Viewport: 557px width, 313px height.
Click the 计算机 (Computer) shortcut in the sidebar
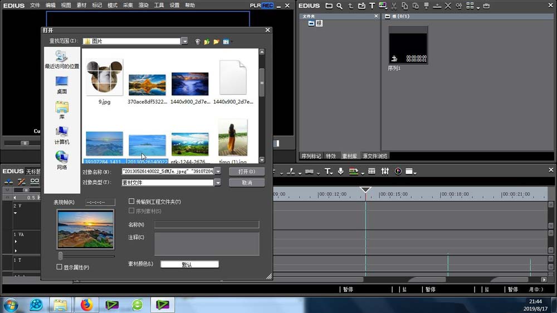pos(62,135)
